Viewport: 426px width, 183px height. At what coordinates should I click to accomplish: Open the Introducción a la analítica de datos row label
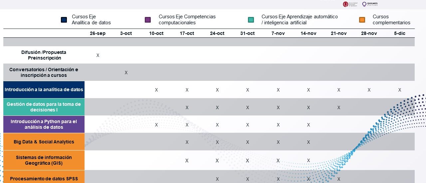coord(44,90)
